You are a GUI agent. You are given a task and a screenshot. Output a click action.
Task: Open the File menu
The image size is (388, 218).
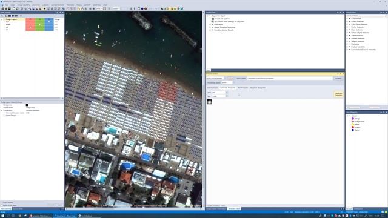(7, 5)
